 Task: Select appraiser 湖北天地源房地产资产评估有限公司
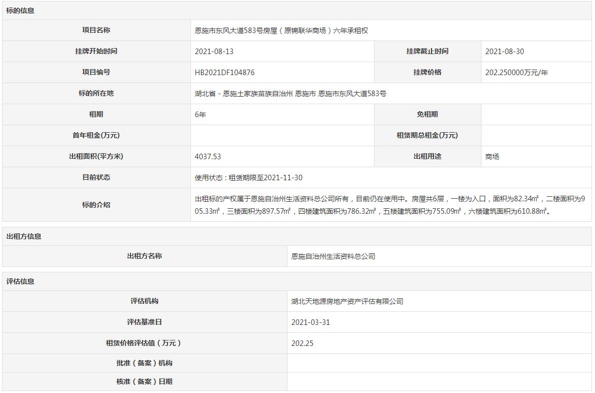tap(347, 301)
